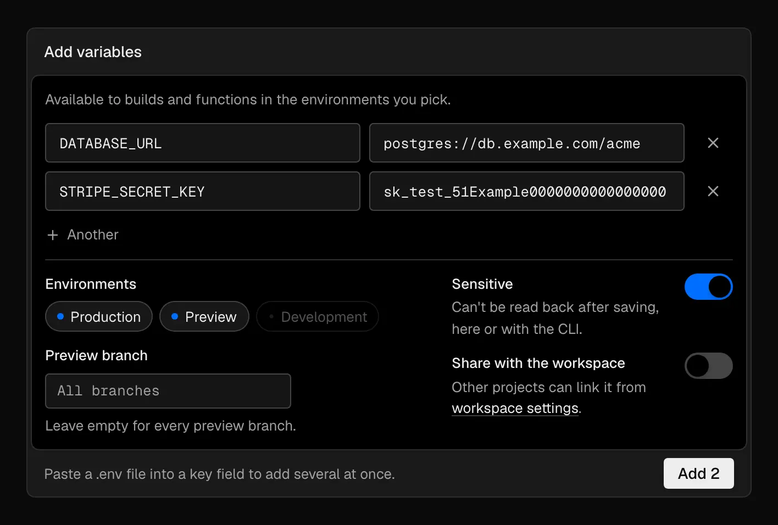This screenshot has width=778, height=525.
Task: Remove the STRIPE_SECRET_KEY variable row
Action: click(713, 191)
